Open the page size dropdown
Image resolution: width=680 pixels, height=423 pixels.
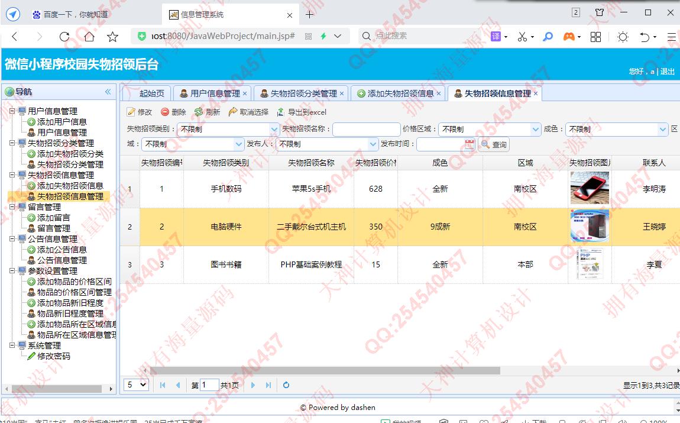(x=137, y=385)
